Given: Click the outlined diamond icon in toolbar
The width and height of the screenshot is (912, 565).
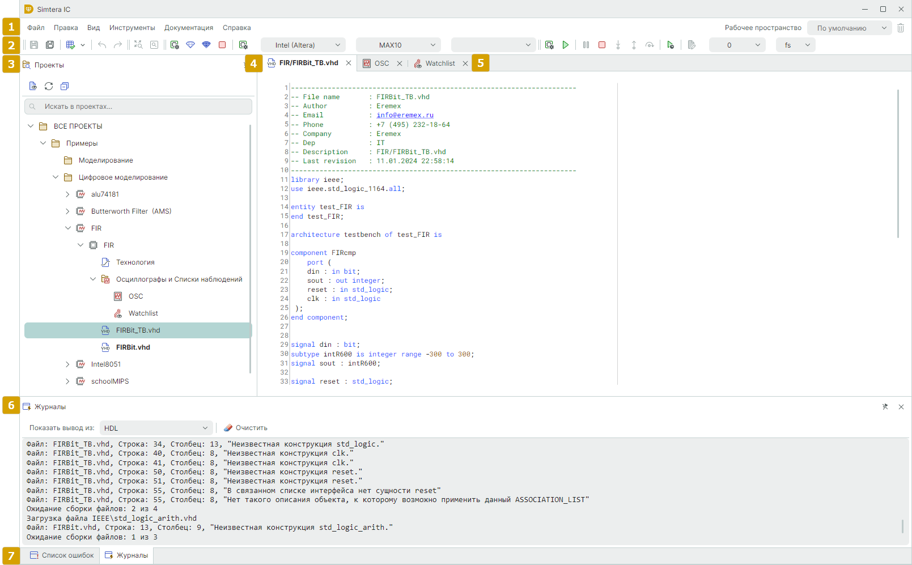Looking at the screenshot, I should coord(190,45).
